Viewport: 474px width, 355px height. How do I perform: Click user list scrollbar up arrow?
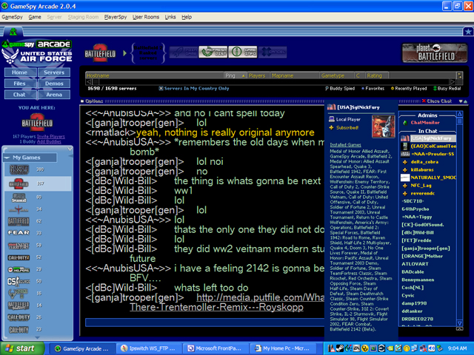point(459,114)
